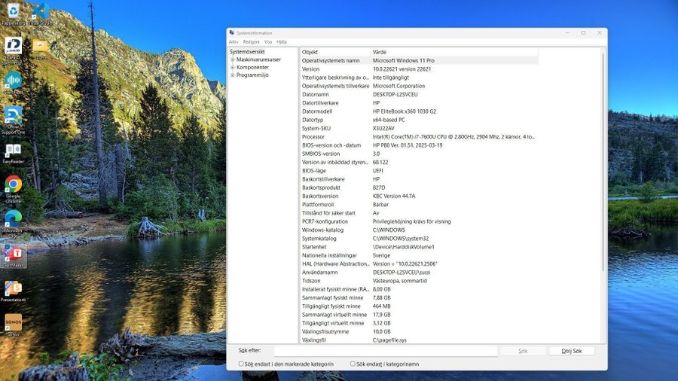Open the teal sound-wave app desktop icon

pos(13,82)
